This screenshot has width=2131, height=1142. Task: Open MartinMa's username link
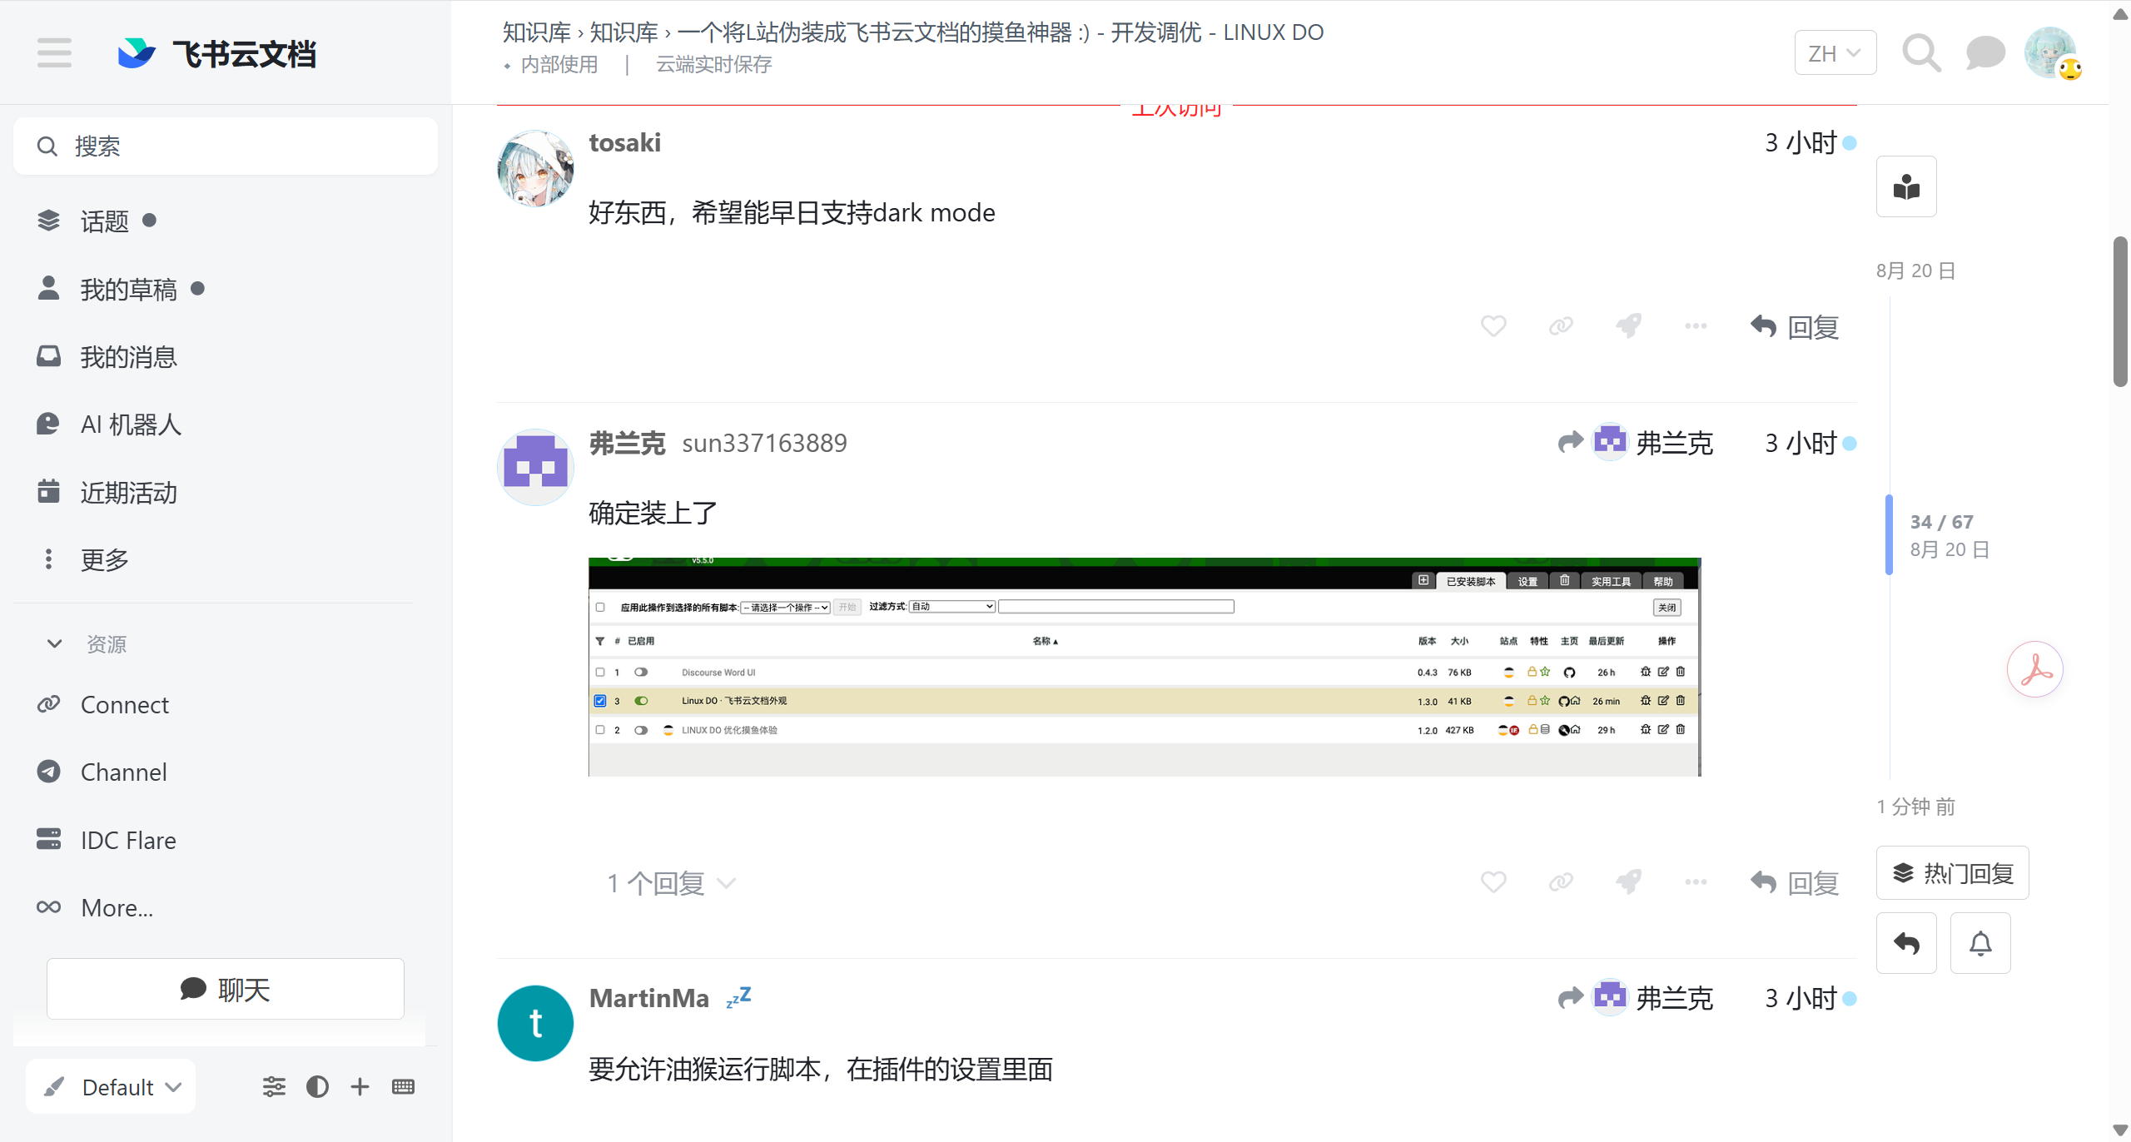click(649, 998)
